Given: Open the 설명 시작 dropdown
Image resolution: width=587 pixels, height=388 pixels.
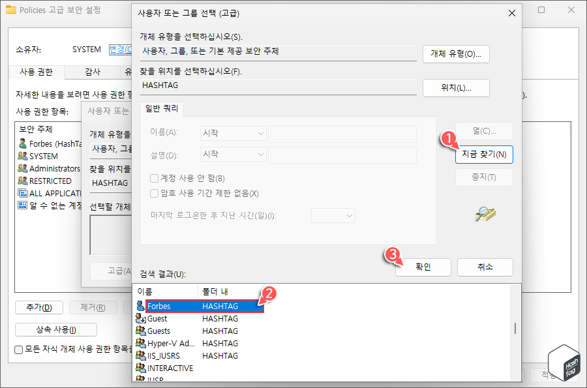Looking at the screenshot, I should click(x=233, y=154).
